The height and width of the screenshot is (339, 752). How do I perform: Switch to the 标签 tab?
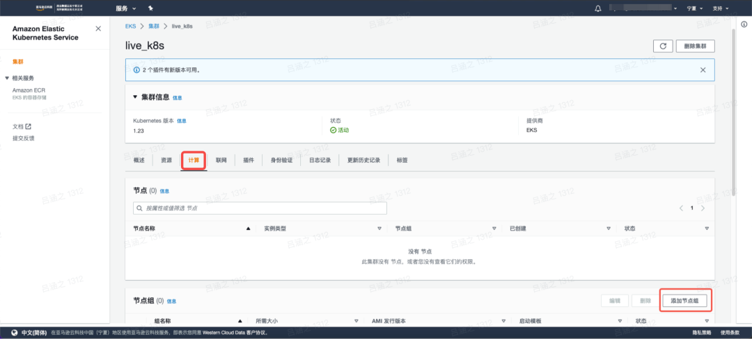402,160
